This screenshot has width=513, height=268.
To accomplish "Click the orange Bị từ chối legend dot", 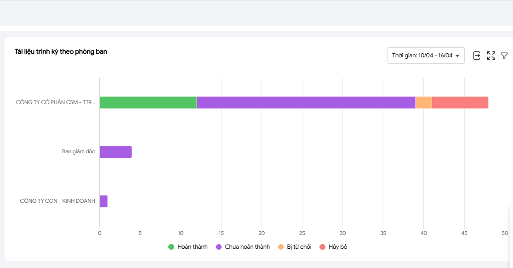I will click(281, 247).
